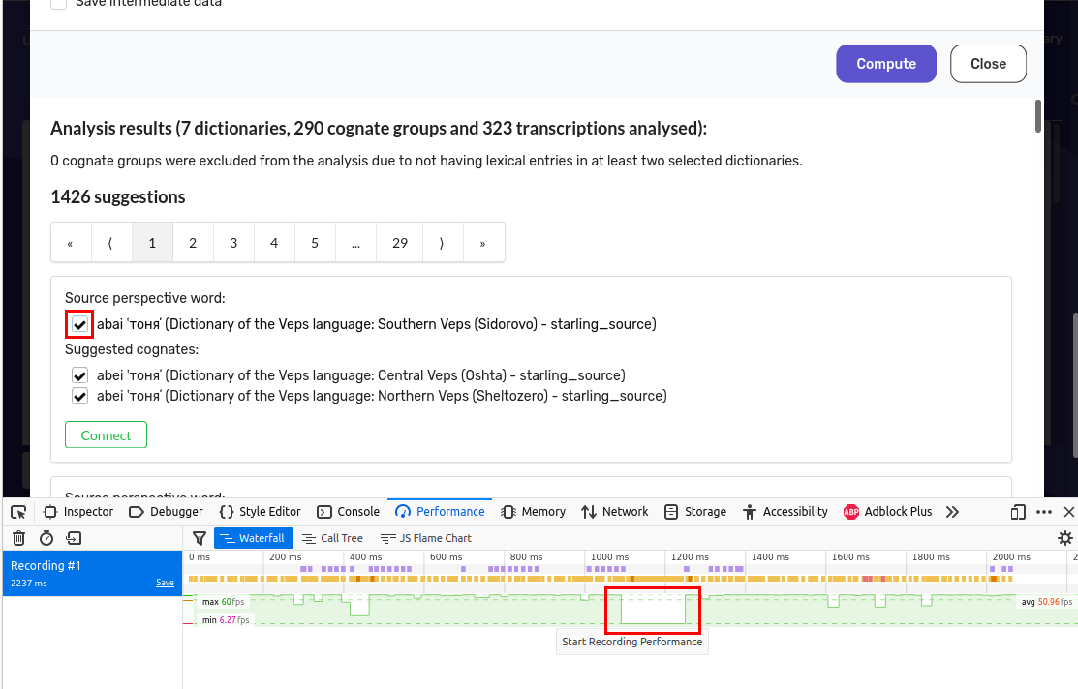
Task: Click Connect to link the cognates
Action: tap(106, 434)
